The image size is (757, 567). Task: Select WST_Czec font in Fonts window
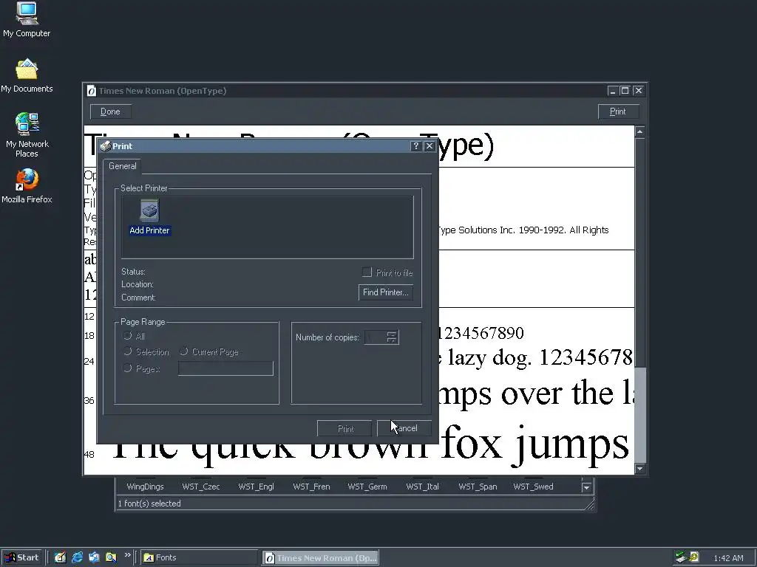[201, 487]
